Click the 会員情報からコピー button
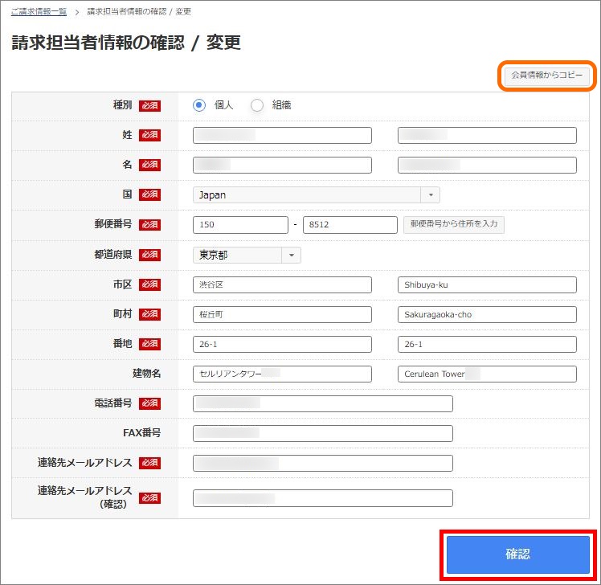 546,76
